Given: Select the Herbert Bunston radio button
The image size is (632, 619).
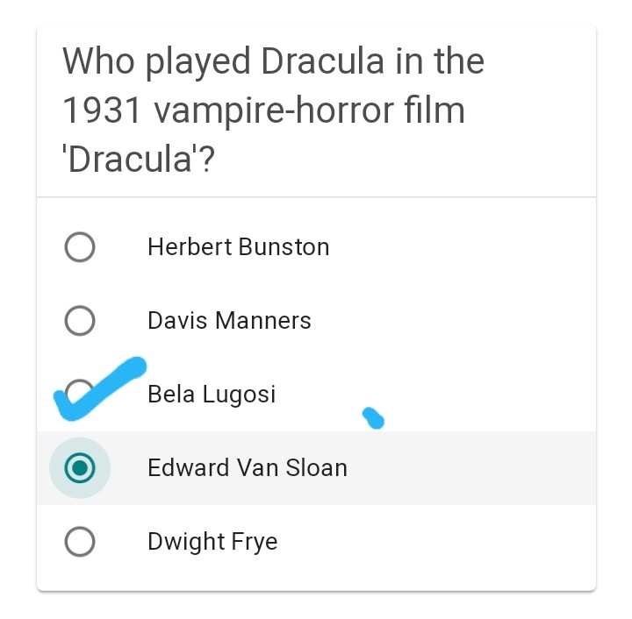Looking at the screenshot, I should pyautogui.click(x=80, y=247).
